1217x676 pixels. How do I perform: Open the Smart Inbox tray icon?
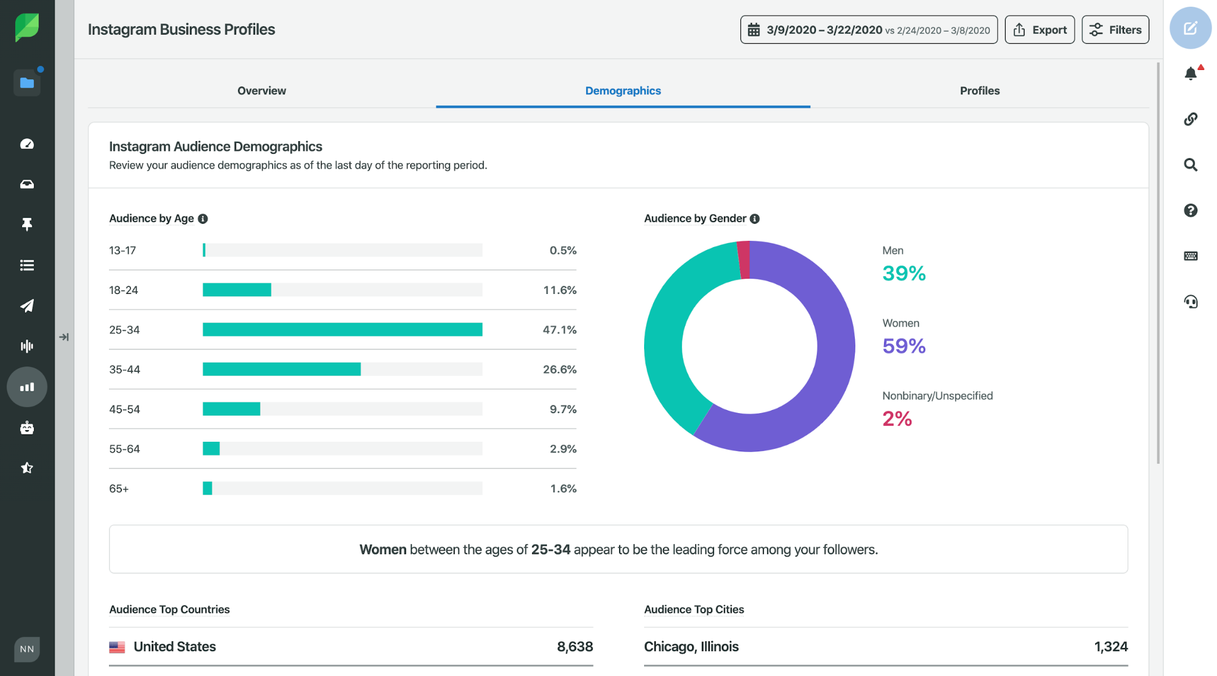27,184
